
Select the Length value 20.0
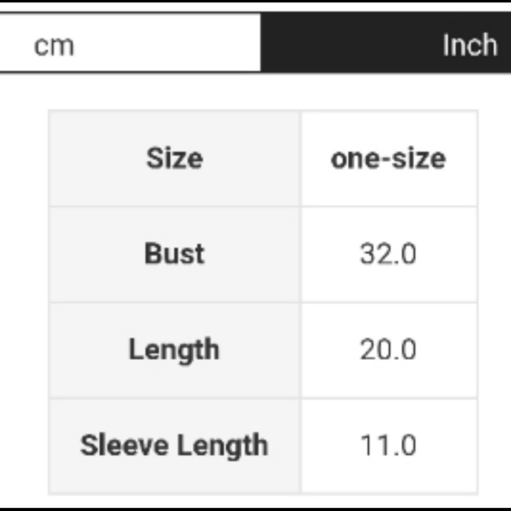click(x=389, y=350)
